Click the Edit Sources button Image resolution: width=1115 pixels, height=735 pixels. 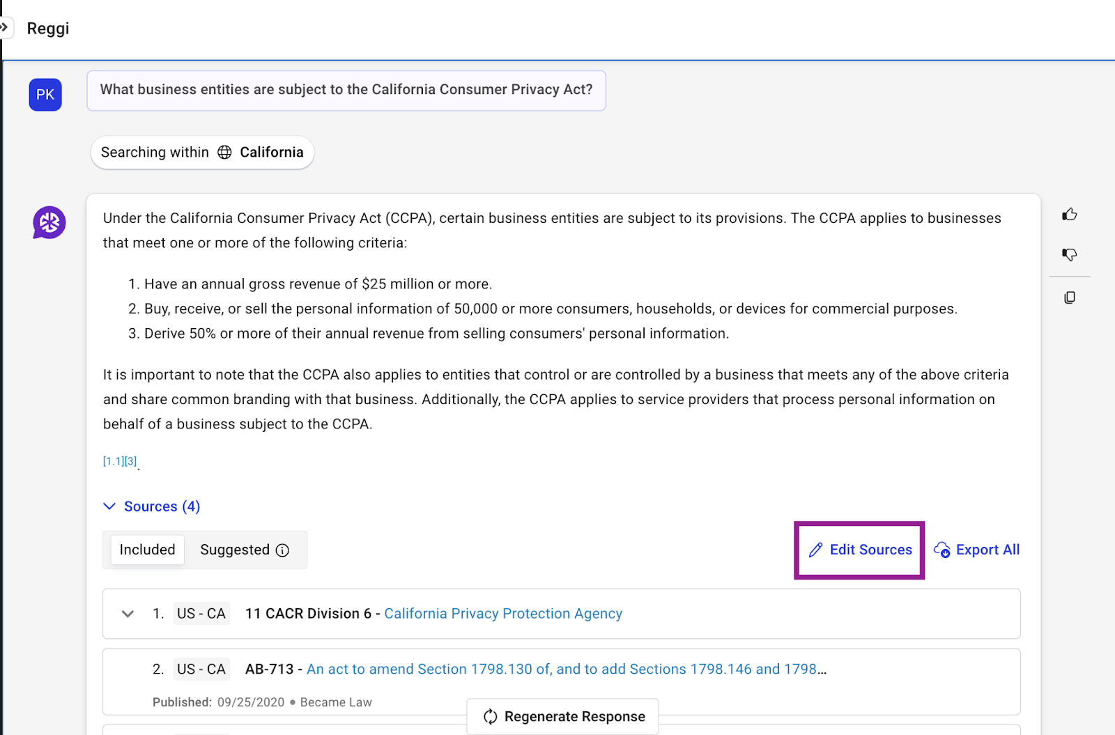(859, 550)
